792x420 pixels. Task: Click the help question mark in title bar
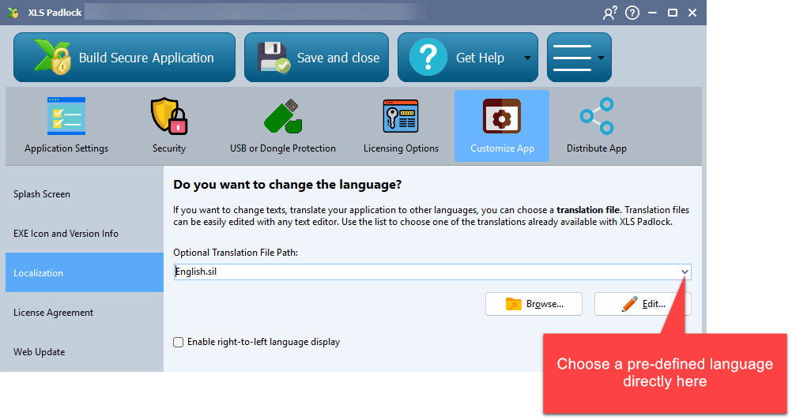coord(632,13)
